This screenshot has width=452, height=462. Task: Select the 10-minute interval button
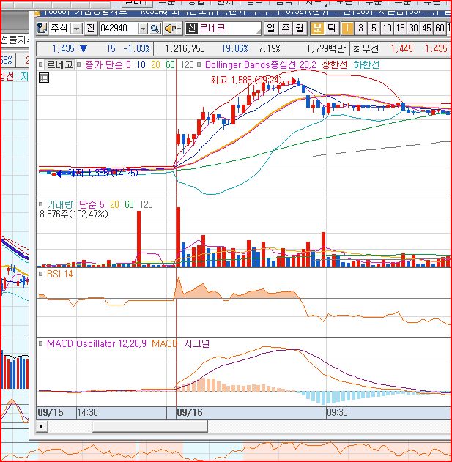pos(387,29)
